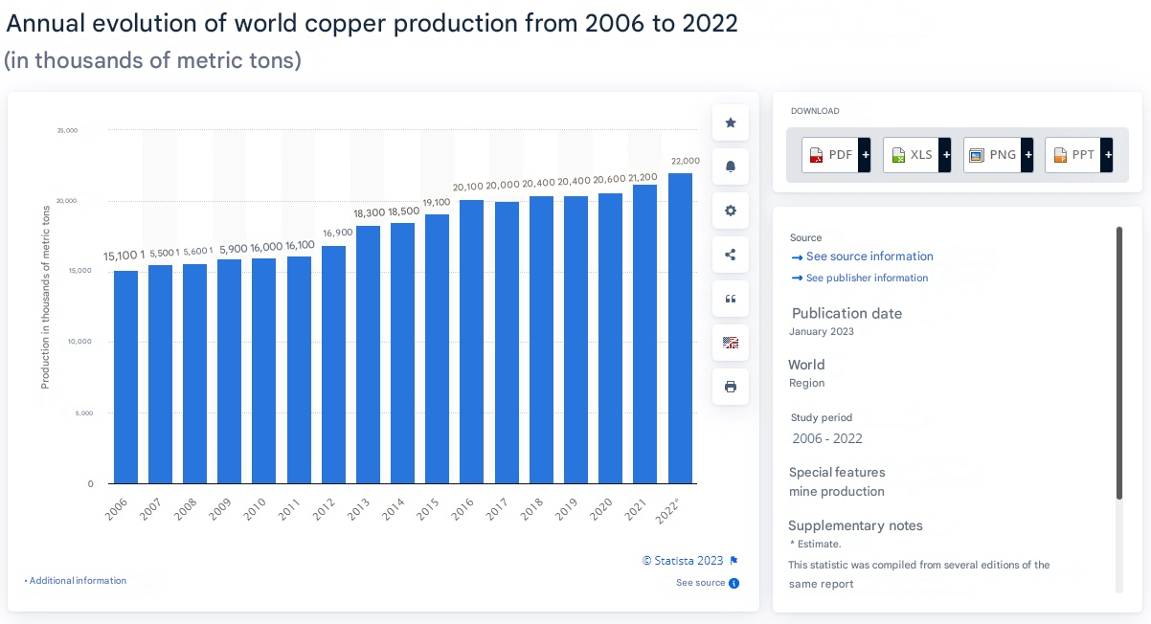This screenshot has width=1151, height=624.
Task: Click the star favorite icon
Action: click(731, 123)
